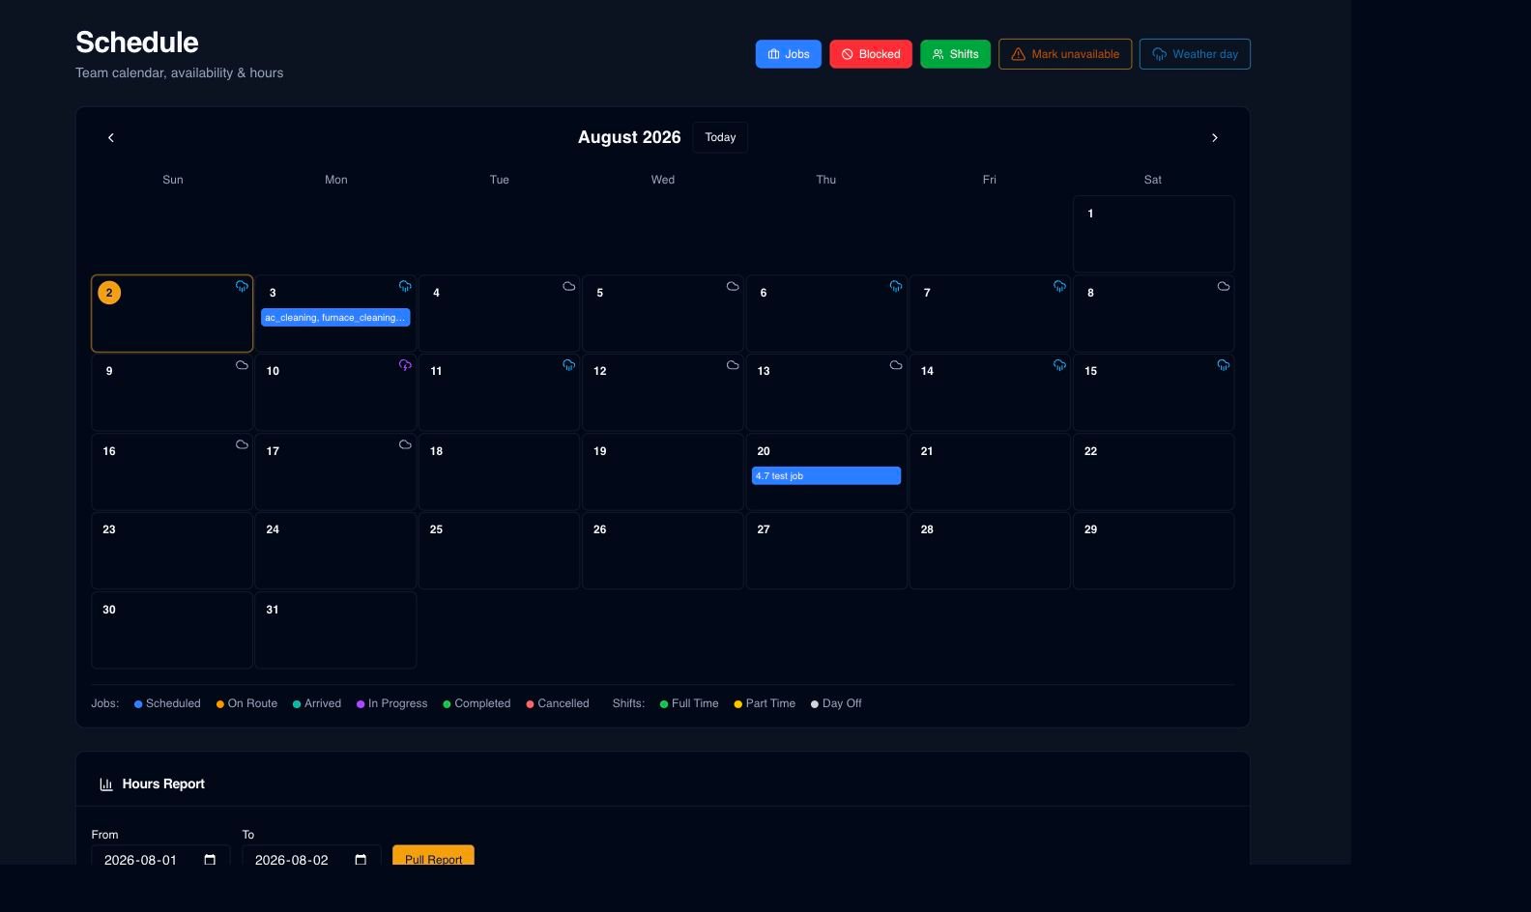Image resolution: width=1531 pixels, height=912 pixels.
Task: Click cloud weather icon on August 4
Action: (568, 286)
